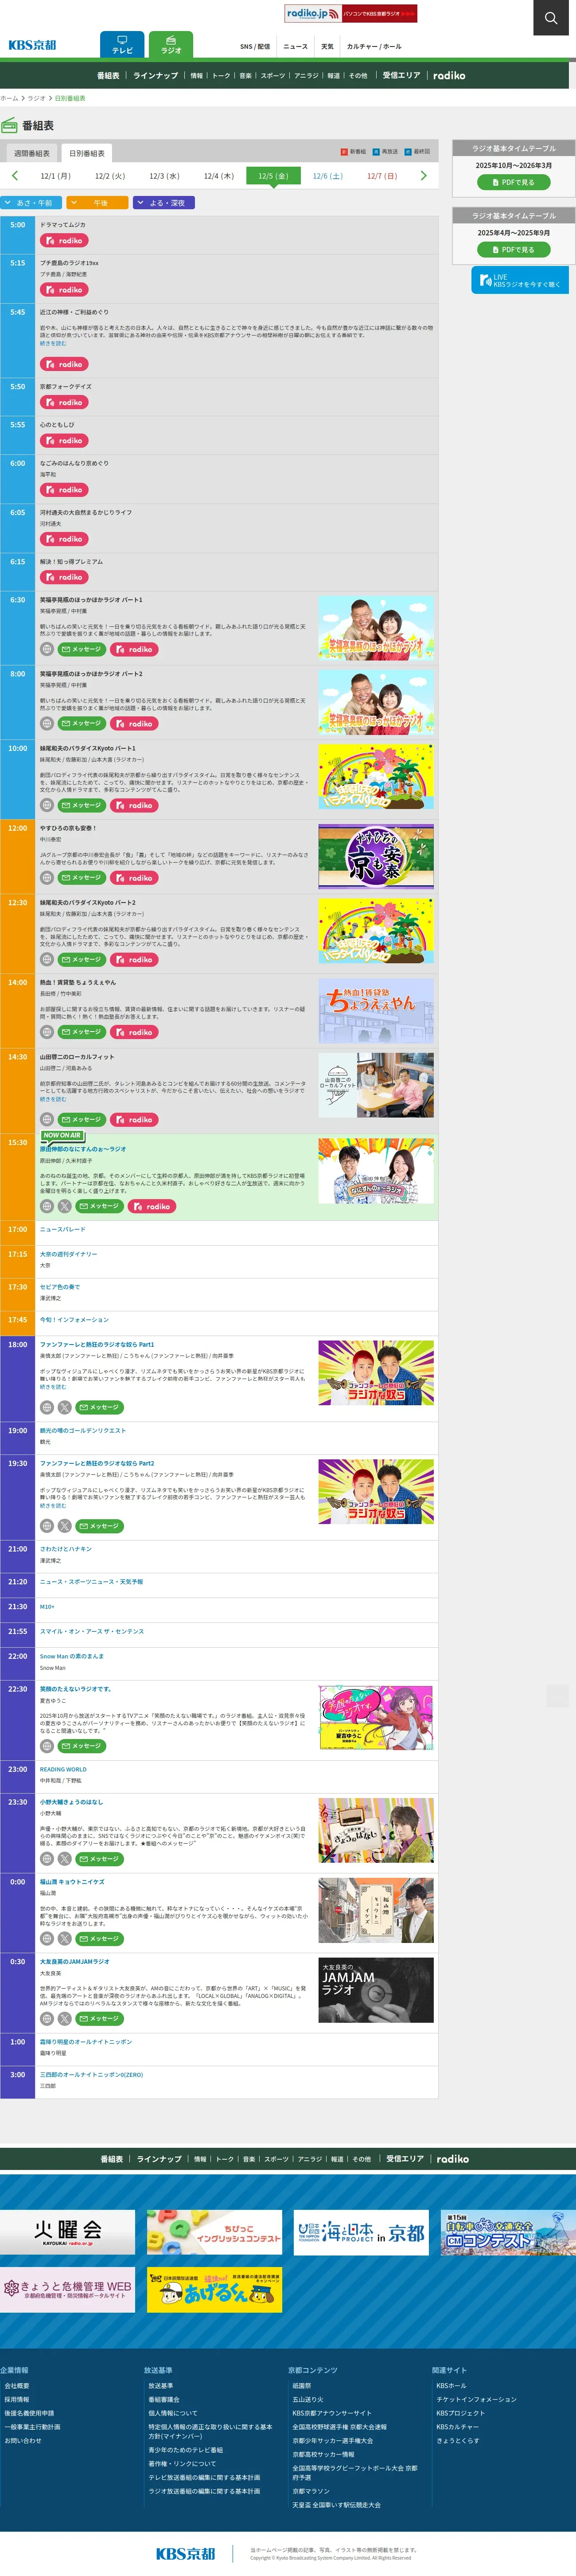The width and height of the screenshot is (576, 2576).
Task: Select date 12/3 (水)
Action: click(x=164, y=176)
